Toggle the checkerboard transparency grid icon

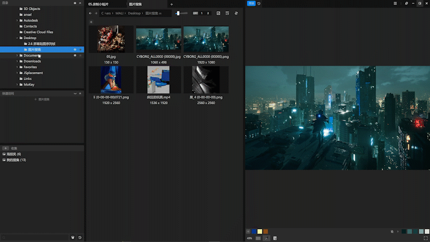[258, 238]
